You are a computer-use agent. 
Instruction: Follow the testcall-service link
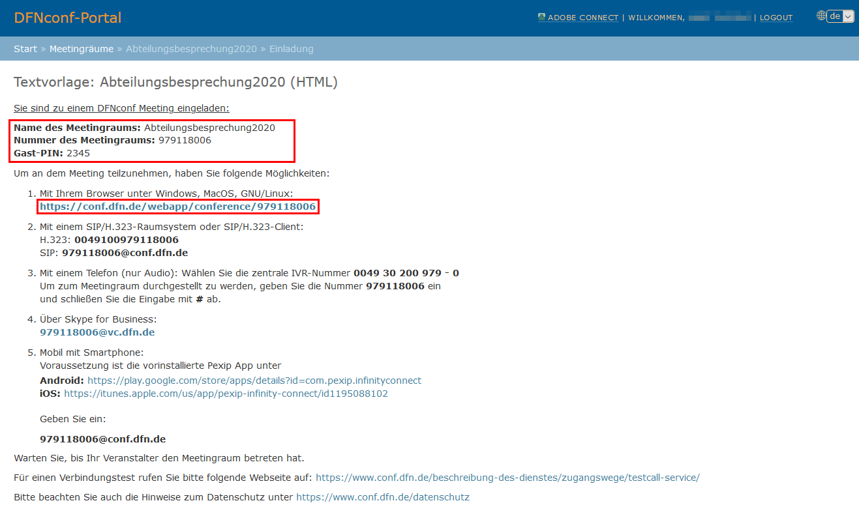click(507, 478)
